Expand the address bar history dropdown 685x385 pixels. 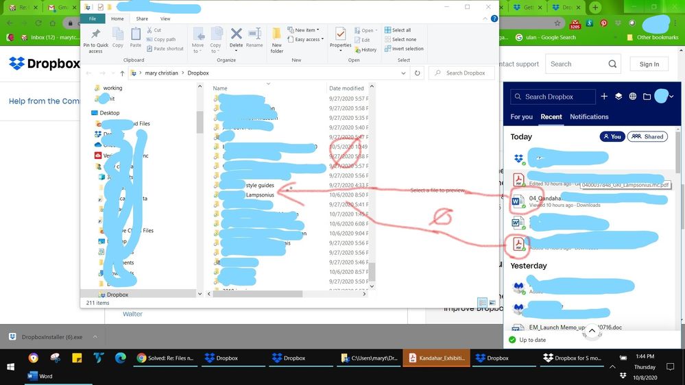point(403,73)
